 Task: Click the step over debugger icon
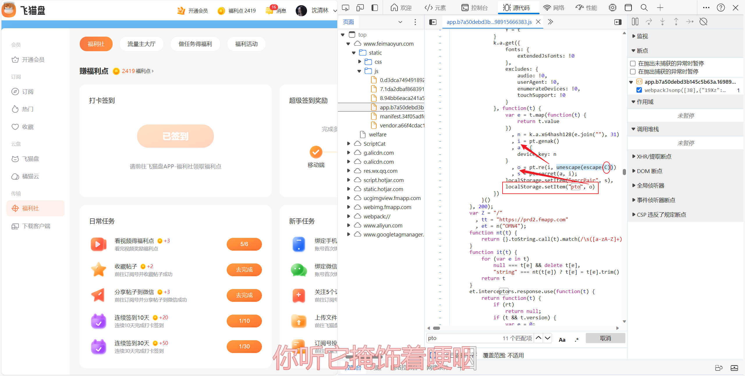coord(649,22)
